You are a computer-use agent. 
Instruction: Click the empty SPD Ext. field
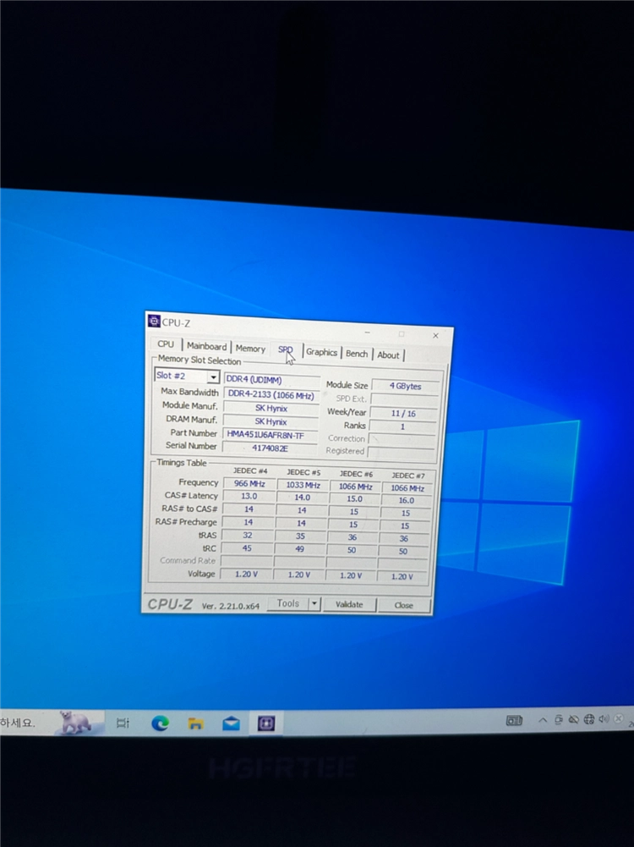pos(404,399)
